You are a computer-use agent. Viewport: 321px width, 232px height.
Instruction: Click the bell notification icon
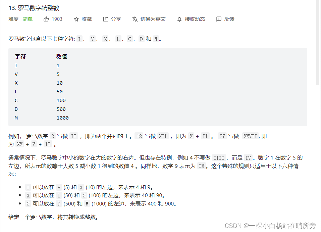(179, 19)
